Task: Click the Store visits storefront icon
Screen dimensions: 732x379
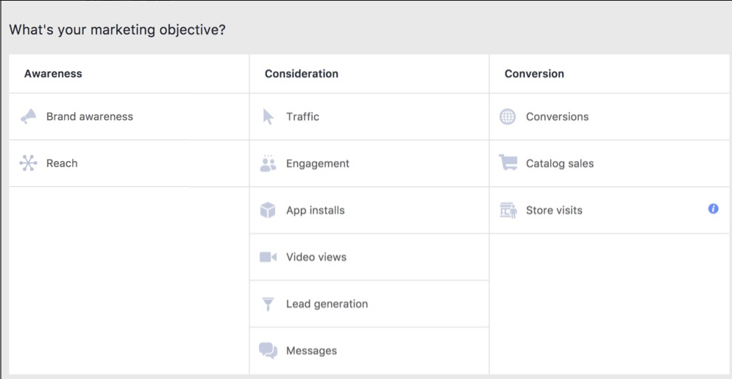Action: point(508,210)
